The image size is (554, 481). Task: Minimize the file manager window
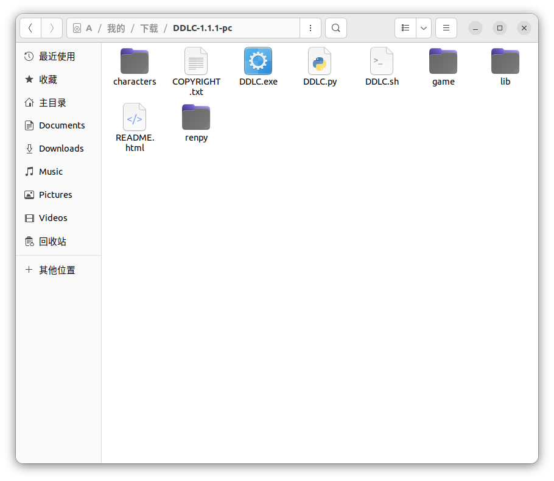coord(475,28)
